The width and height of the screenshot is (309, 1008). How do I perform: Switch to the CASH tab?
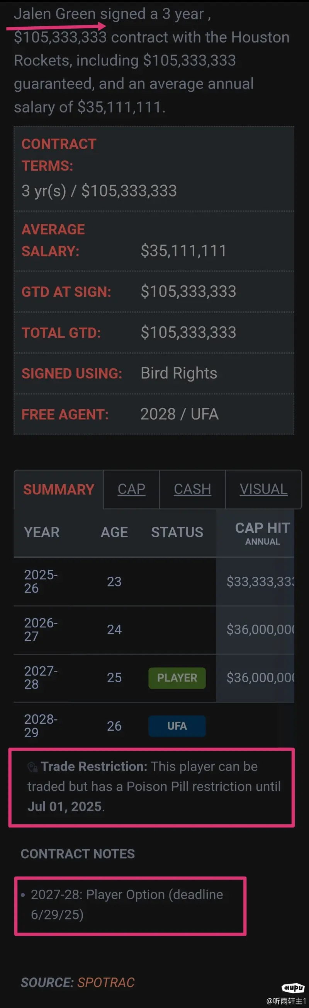point(192,489)
